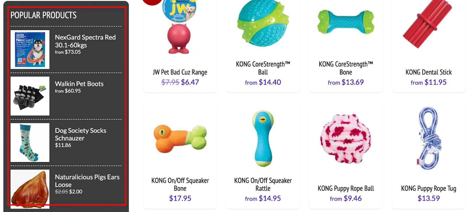Click the Walkin Pet Boots thumbnail
The height and width of the screenshot is (212, 467).
pyautogui.click(x=30, y=96)
